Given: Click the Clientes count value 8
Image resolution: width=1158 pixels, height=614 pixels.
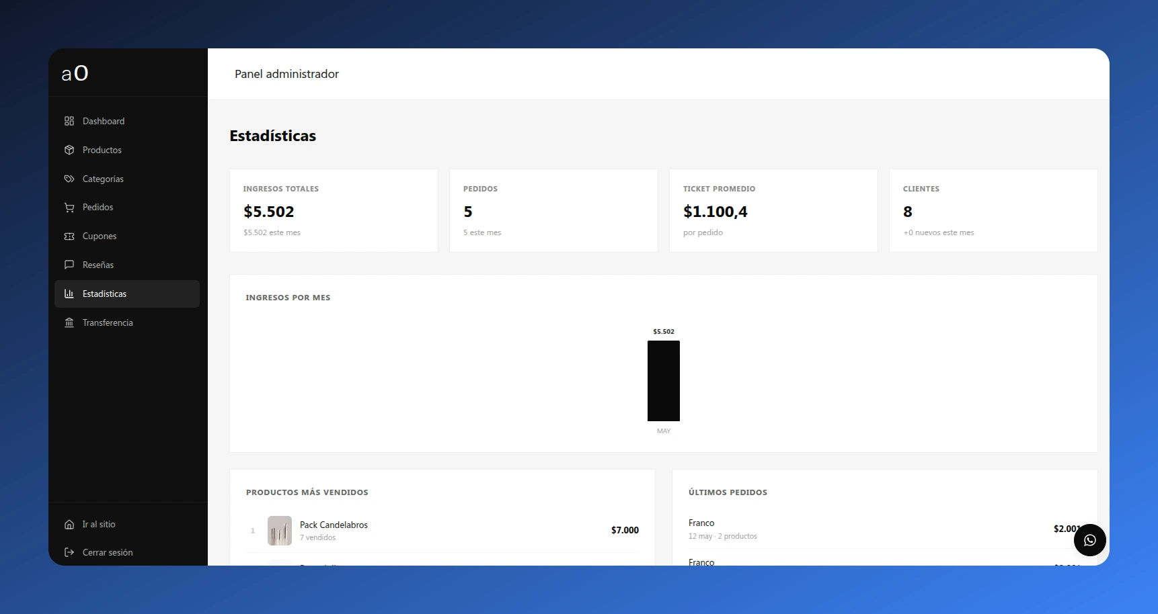Looking at the screenshot, I should 908,212.
